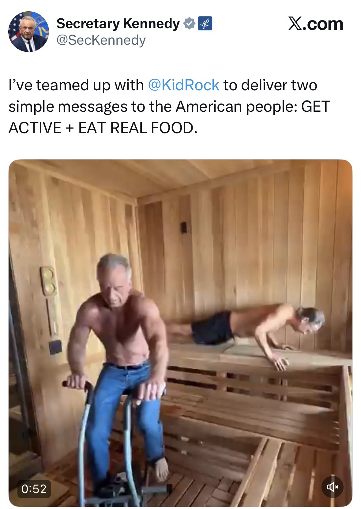Click the 0:52 video duration badge
This screenshot has width=361, height=509.
(34, 488)
